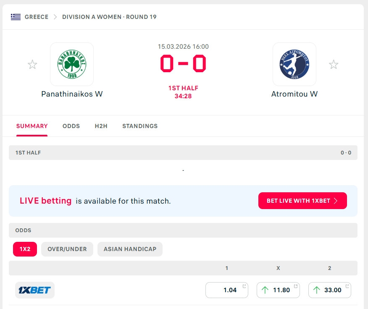Toggle the favorite star for Atromitou W
368x309 pixels.
pyautogui.click(x=334, y=65)
